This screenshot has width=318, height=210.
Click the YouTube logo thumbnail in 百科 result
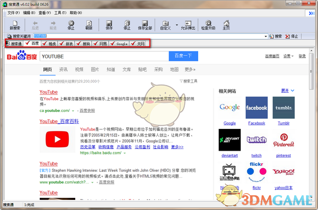coord(57,139)
